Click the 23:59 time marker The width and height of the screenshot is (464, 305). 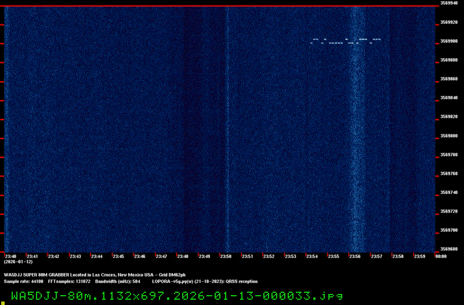tap(419, 256)
